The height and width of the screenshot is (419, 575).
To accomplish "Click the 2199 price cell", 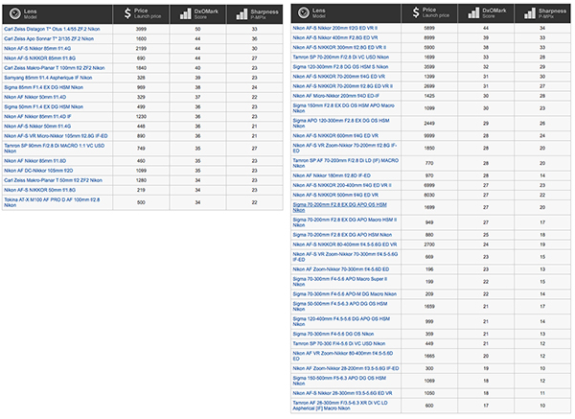I will (x=141, y=49).
